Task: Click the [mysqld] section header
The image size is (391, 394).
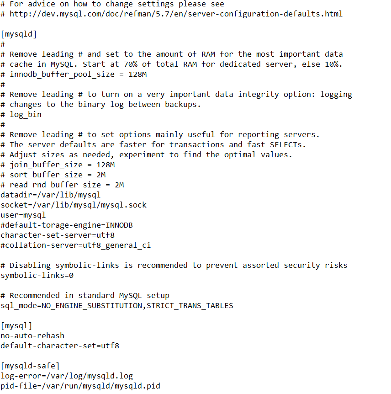Action: coord(19,34)
